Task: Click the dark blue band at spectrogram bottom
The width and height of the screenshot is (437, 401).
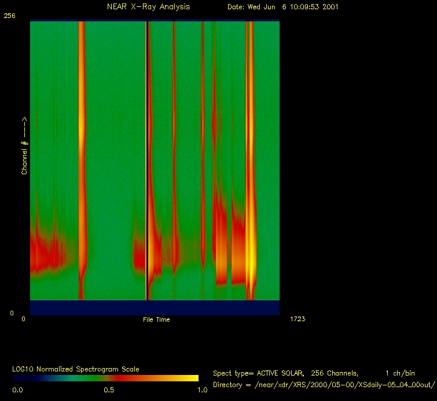Action: [155, 307]
